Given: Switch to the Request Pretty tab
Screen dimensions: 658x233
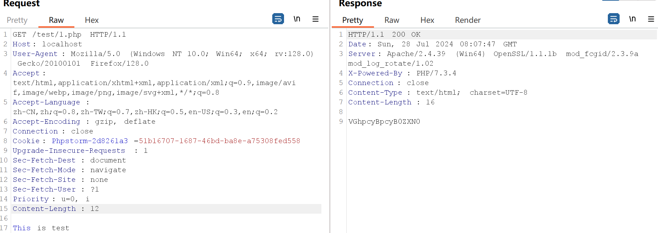Looking at the screenshot, I should pos(17,20).
